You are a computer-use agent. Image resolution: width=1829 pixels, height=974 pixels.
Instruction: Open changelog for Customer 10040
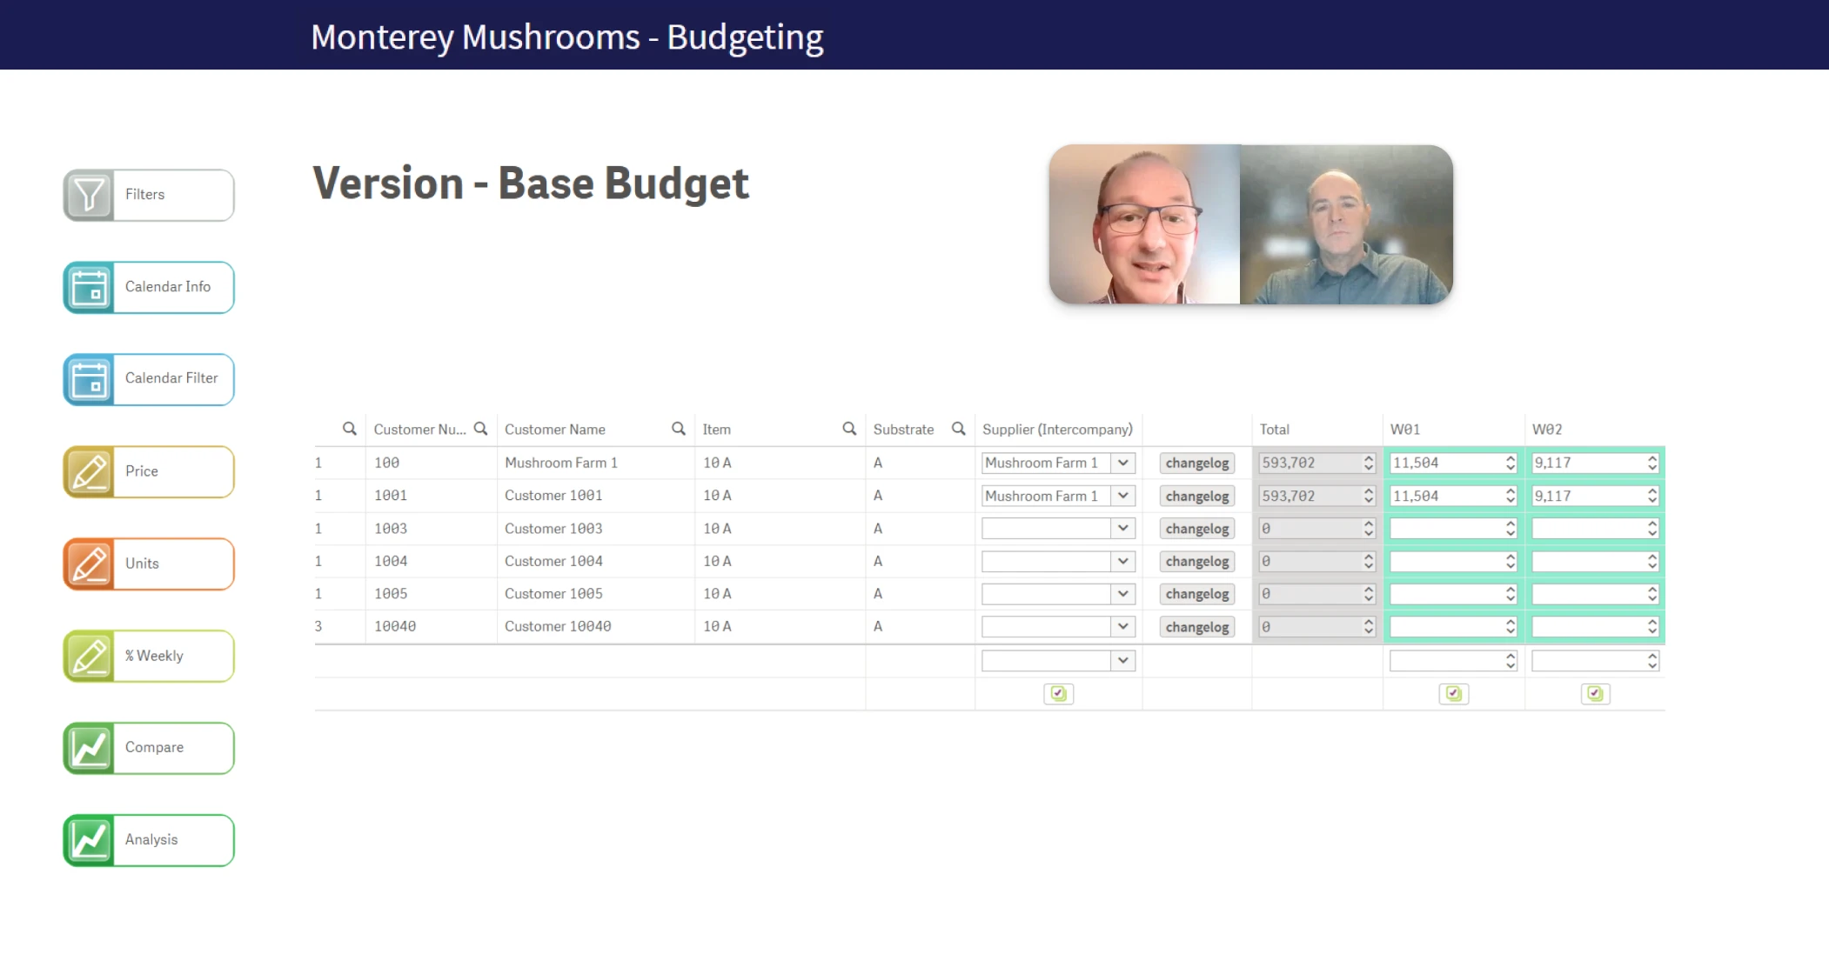tap(1197, 627)
